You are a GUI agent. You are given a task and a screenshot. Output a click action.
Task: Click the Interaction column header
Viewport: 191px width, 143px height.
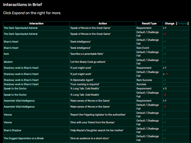tap(36, 24)
